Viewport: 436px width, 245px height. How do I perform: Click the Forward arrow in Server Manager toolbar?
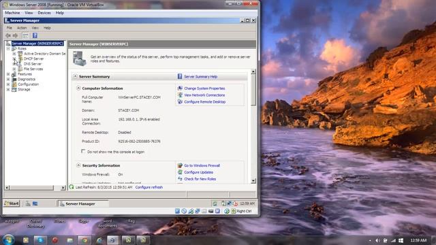coord(15,35)
